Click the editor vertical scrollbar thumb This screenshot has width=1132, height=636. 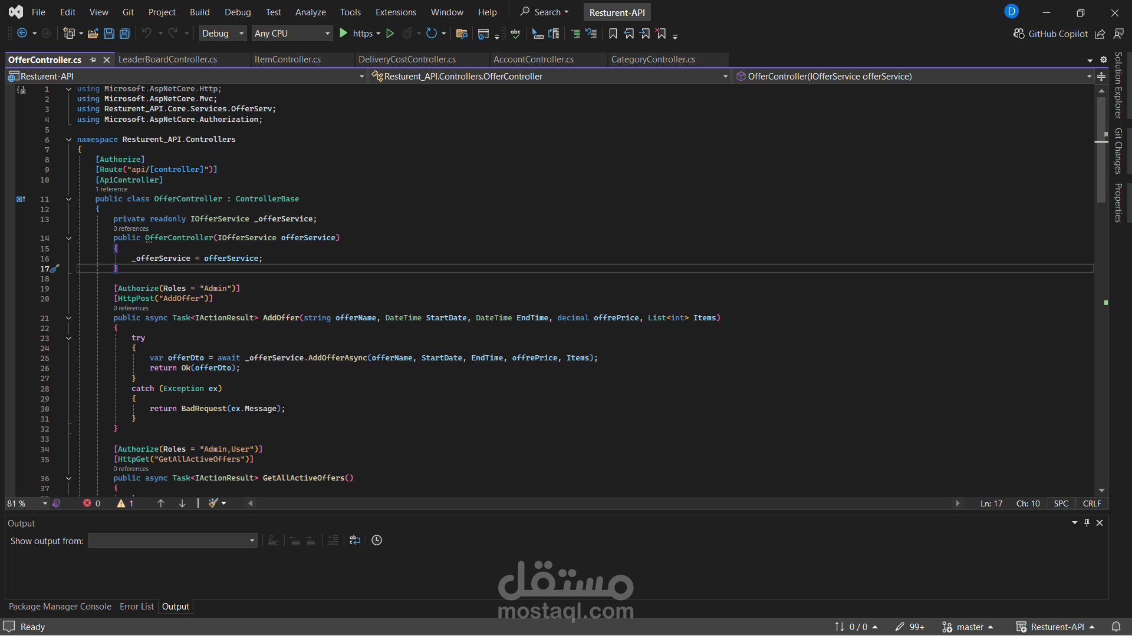[x=1101, y=150]
